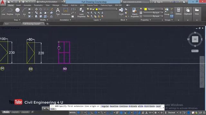Click the Array tool icon
206x115 pixels.
coord(45,16)
